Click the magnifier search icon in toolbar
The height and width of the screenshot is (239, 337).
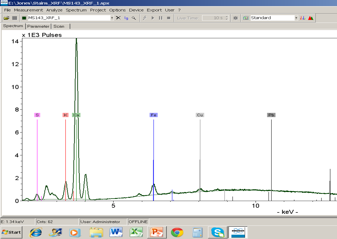[x=134, y=18]
